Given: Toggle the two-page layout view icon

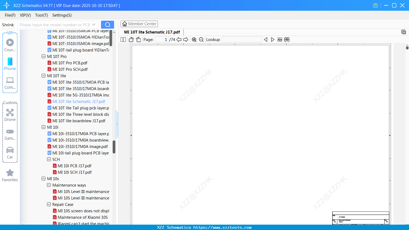Looking at the screenshot, I should coord(123,40).
